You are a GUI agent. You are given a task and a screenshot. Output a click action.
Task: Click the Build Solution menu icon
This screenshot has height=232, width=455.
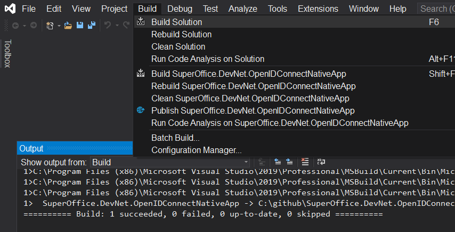point(141,21)
